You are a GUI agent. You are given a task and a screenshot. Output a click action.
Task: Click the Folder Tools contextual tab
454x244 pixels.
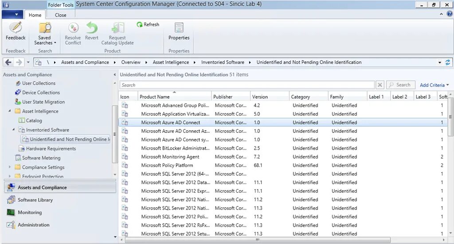(x=61, y=5)
